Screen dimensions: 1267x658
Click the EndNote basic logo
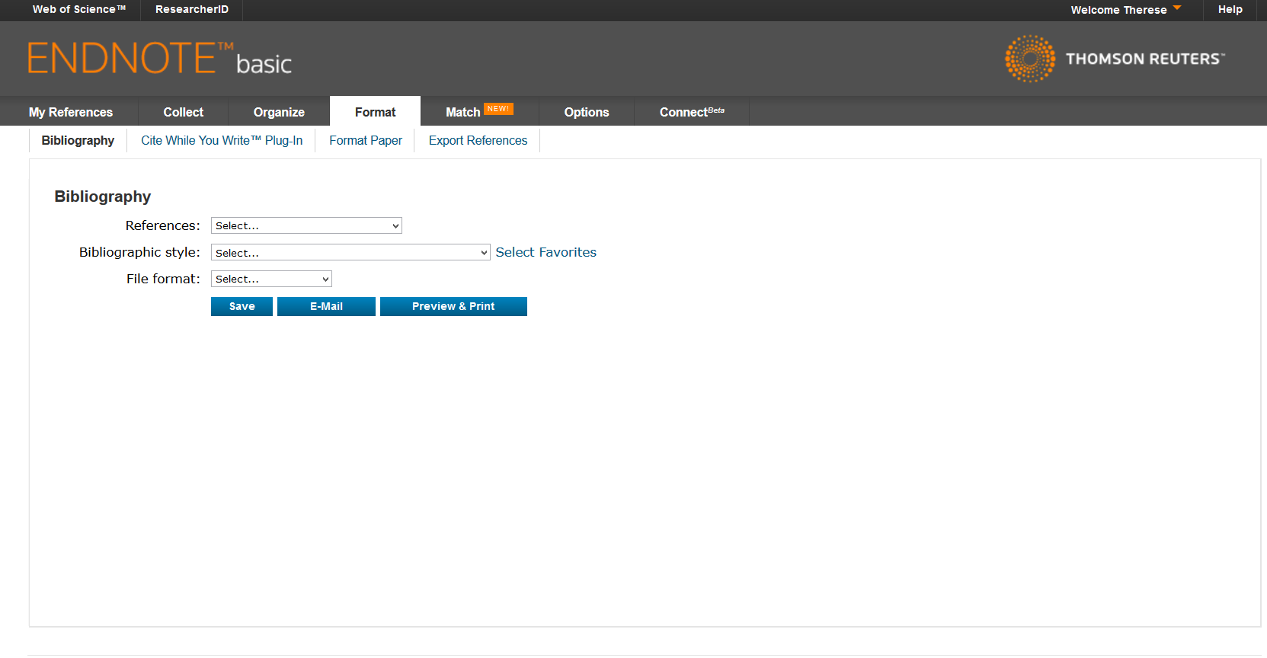160,59
